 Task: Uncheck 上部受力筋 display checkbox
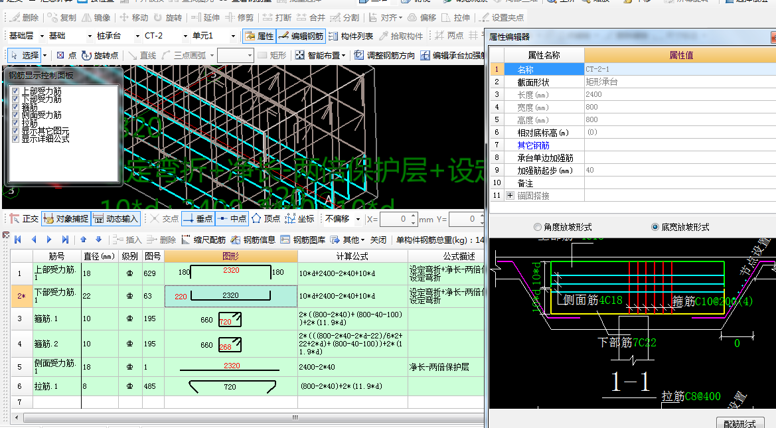tap(15, 91)
